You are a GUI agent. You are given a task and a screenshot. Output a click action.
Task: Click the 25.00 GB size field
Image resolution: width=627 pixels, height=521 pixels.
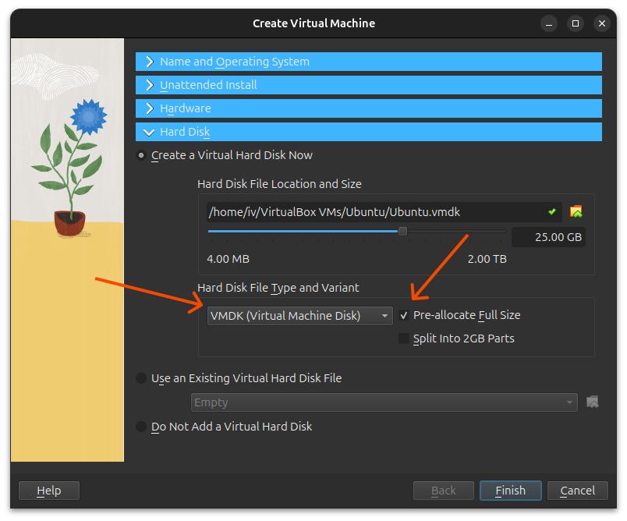pyautogui.click(x=548, y=237)
